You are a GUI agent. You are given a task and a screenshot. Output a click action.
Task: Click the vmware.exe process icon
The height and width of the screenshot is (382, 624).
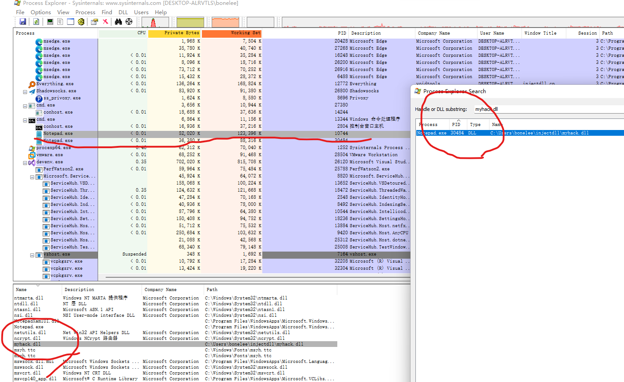[x=32, y=155]
